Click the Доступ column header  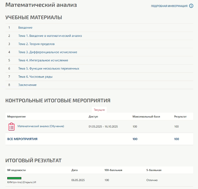[x=93, y=117]
